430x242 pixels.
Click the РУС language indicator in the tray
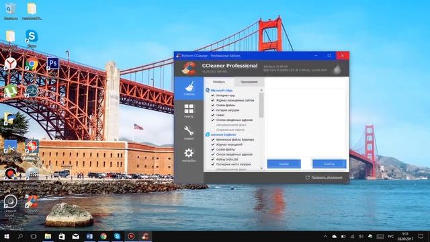390,236
